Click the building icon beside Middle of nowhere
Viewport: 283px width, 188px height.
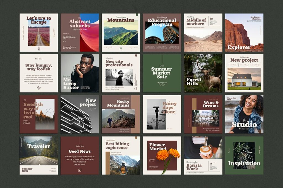pos(211,18)
